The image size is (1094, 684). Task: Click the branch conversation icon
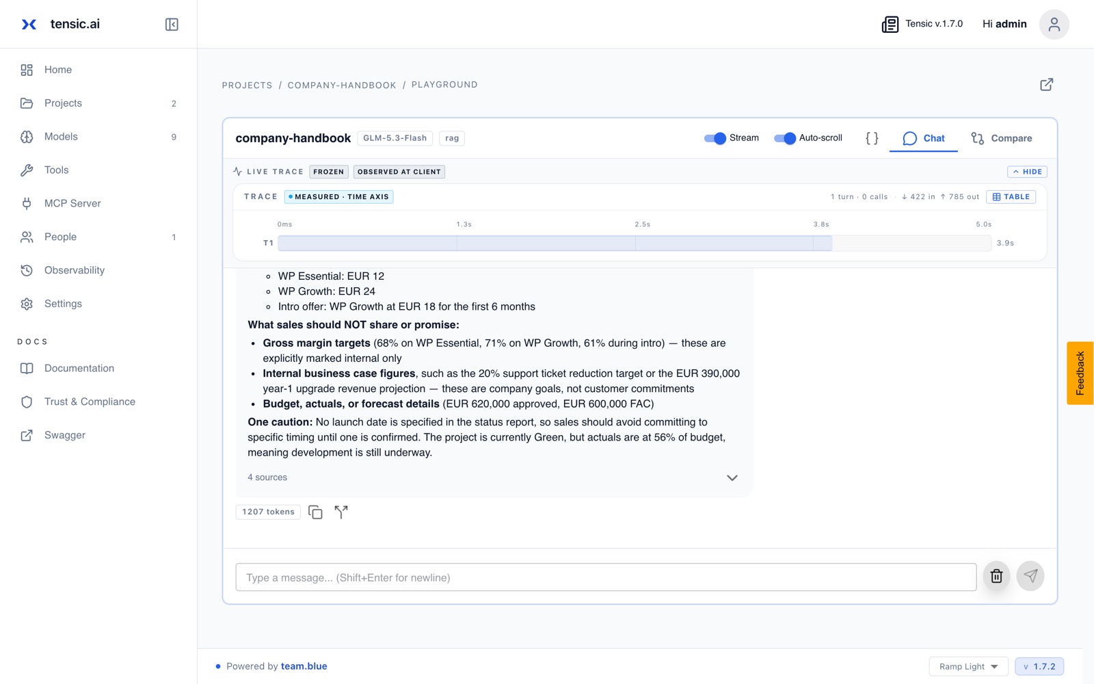[x=341, y=512]
